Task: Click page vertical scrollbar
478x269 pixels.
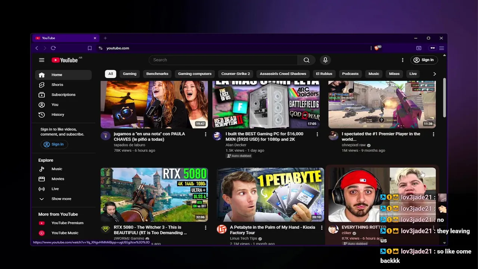Action: (444, 97)
